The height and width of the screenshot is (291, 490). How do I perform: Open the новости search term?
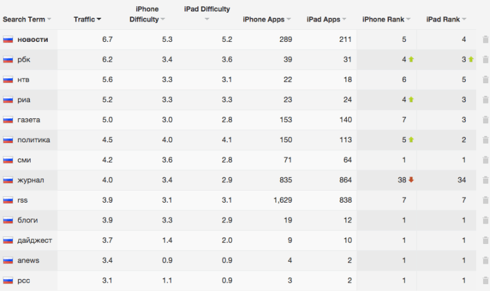click(33, 39)
